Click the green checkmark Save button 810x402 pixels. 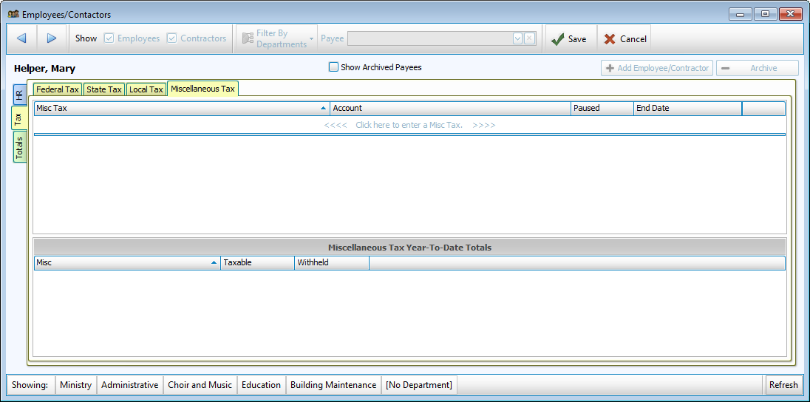point(569,39)
